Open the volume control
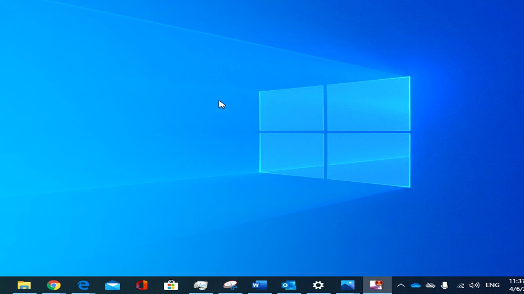Image resolution: width=524 pixels, height=294 pixels. tap(474, 285)
